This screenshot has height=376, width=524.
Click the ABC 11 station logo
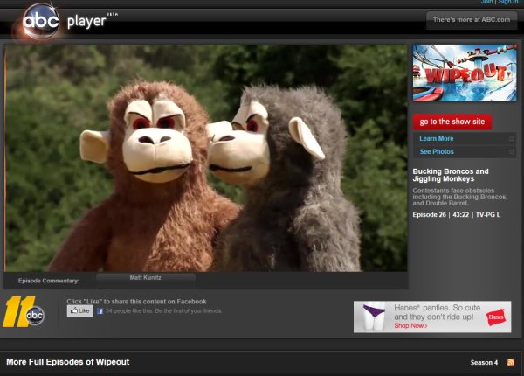(x=24, y=312)
